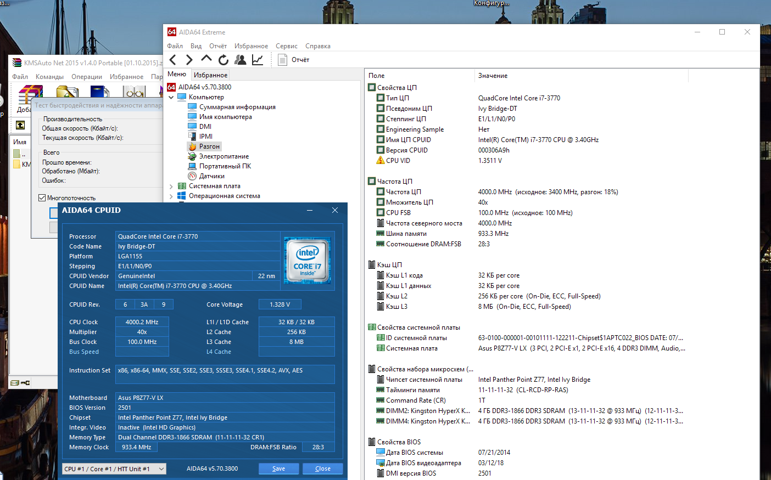Expand the Операционная система tree node
This screenshot has height=480, width=771.
[171, 196]
